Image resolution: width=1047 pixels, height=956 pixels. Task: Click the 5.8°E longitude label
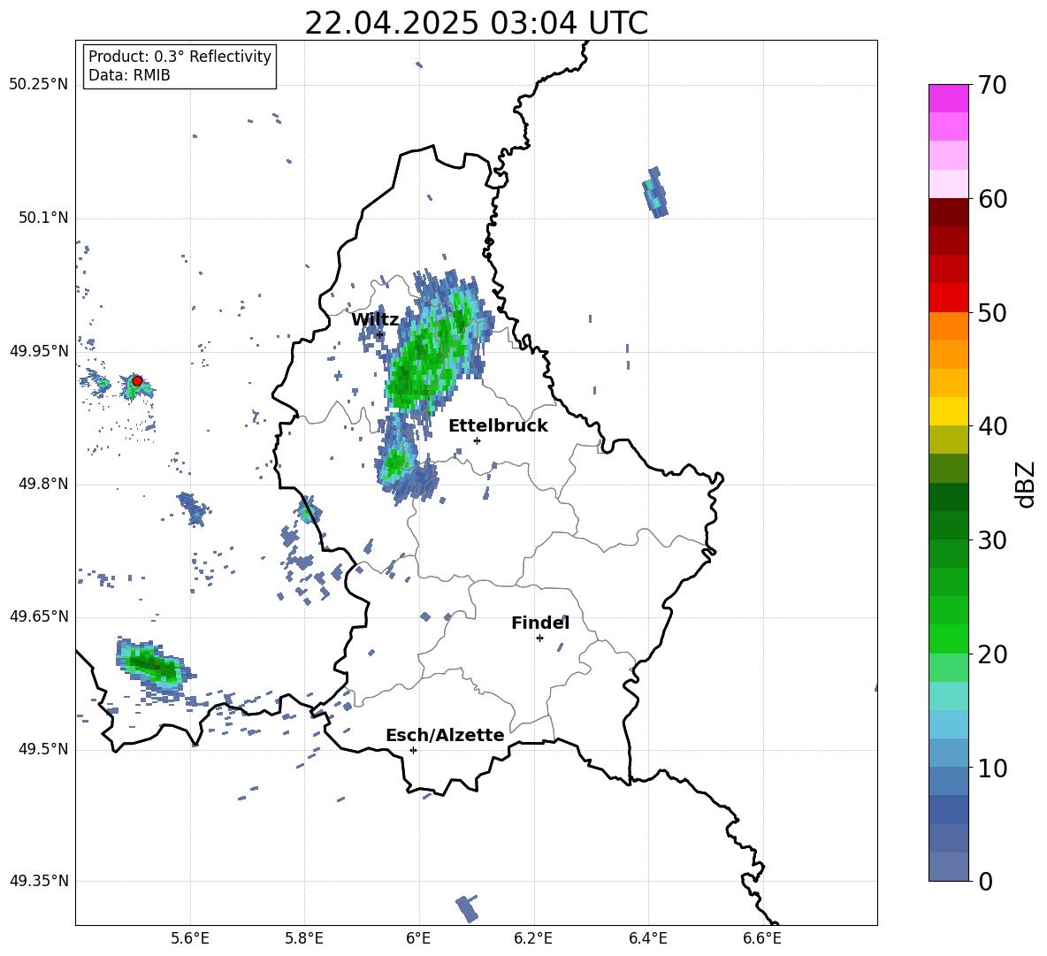click(x=304, y=938)
